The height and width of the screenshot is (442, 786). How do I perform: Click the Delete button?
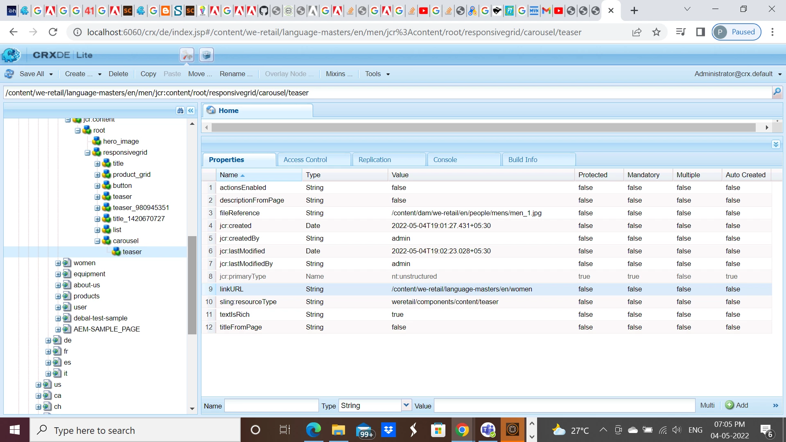tap(118, 74)
